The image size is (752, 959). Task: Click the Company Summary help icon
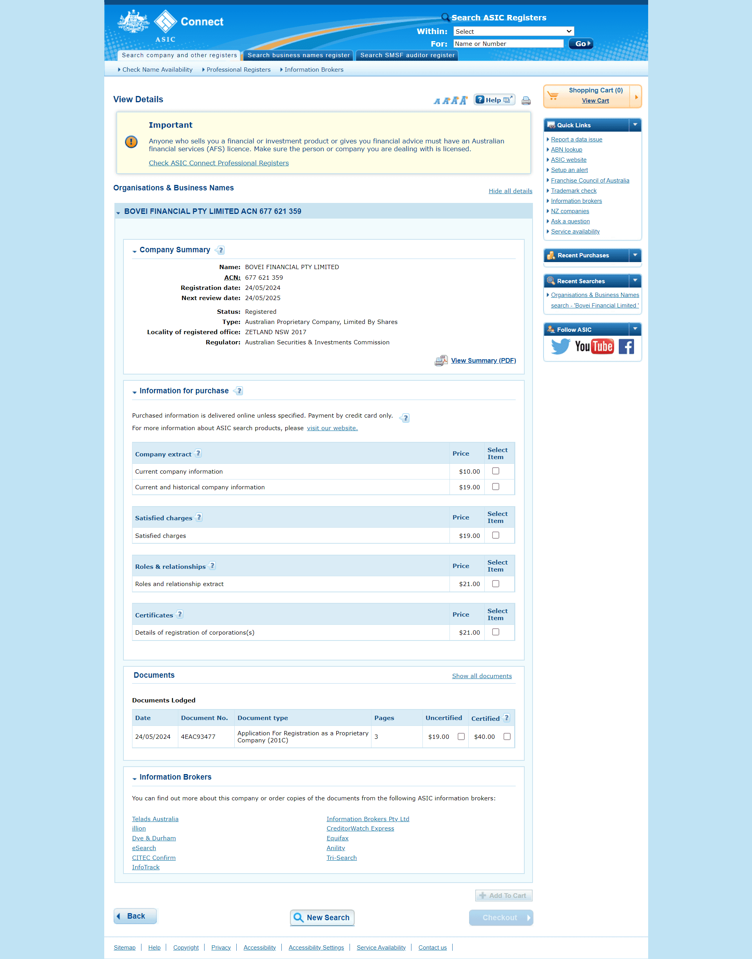221,250
